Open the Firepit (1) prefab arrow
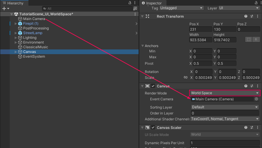The image size is (262, 148). click(136, 24)
